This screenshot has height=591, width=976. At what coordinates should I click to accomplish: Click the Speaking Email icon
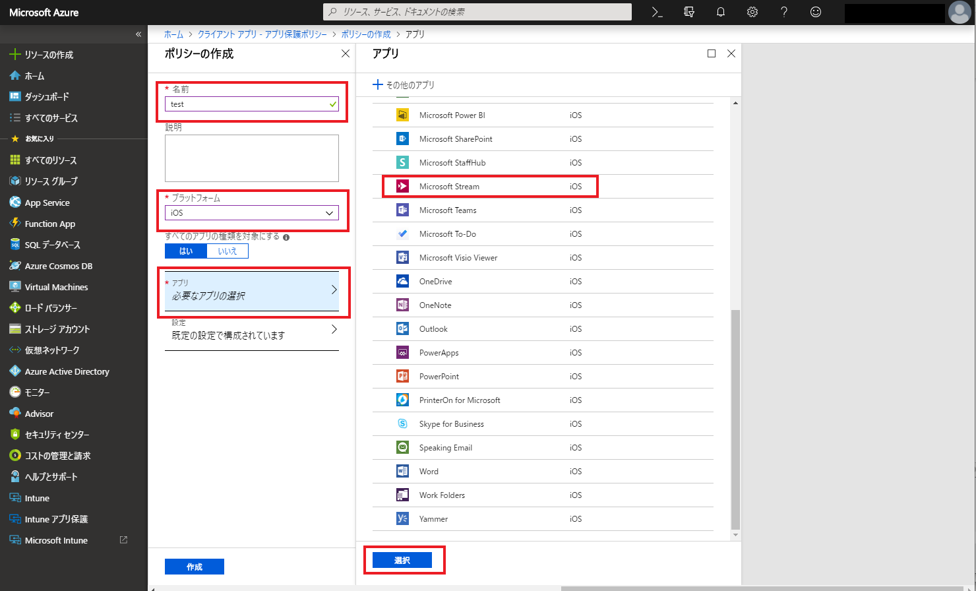pyautogui.click(x=402, y=448)
